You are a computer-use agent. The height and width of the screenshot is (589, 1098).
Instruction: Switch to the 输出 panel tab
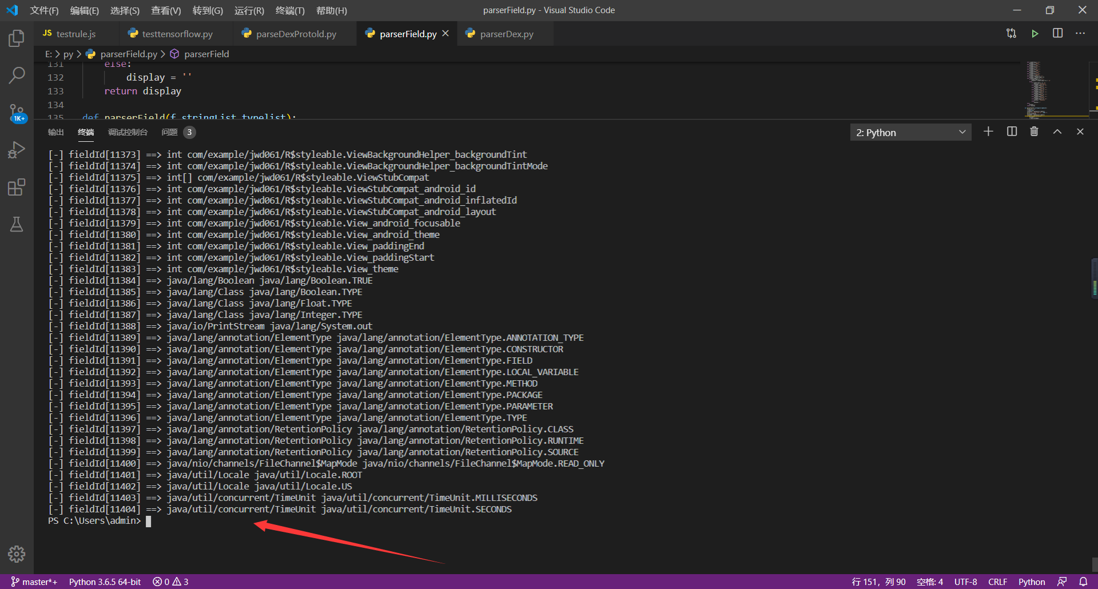[55, 132]
